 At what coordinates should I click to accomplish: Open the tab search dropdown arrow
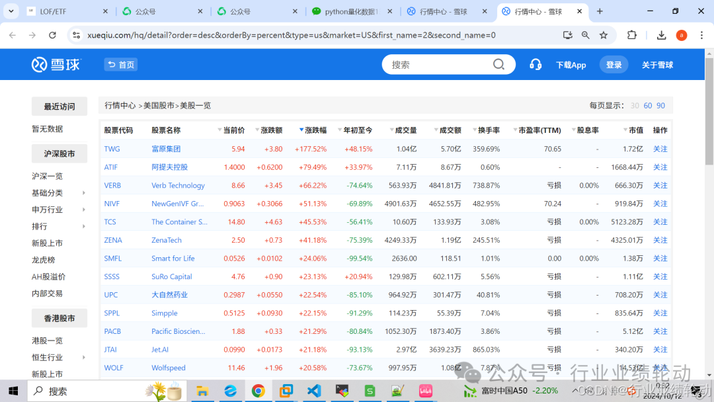click(x=11, y=11)
